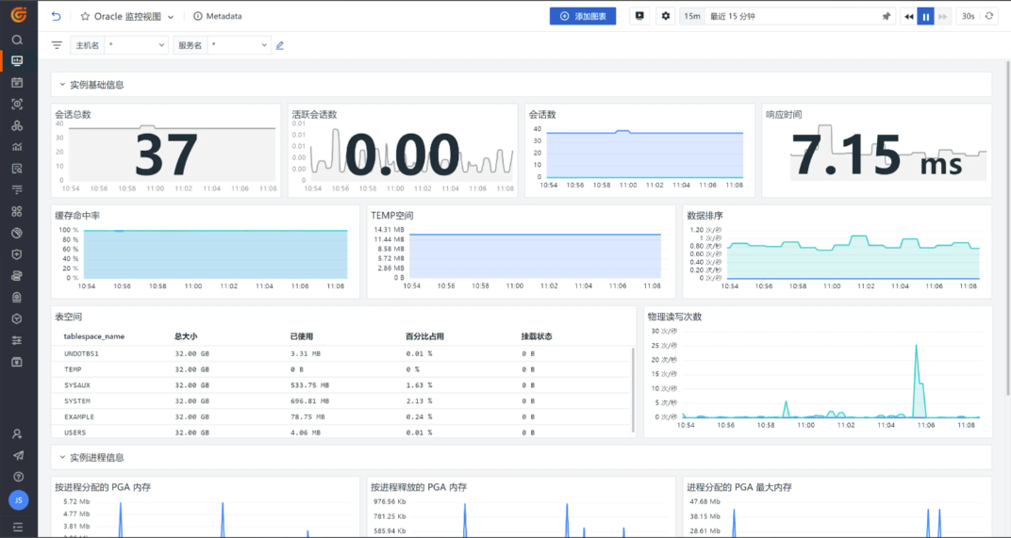Open the JS user avatar

tap(18, 500)
